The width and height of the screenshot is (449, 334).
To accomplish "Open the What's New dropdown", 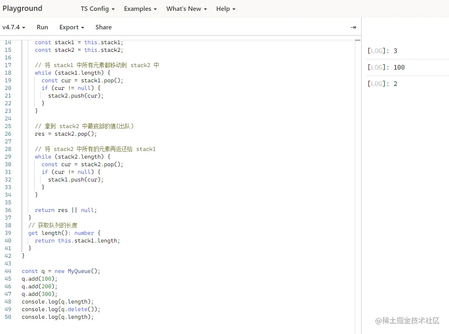I will pos(187,9).
